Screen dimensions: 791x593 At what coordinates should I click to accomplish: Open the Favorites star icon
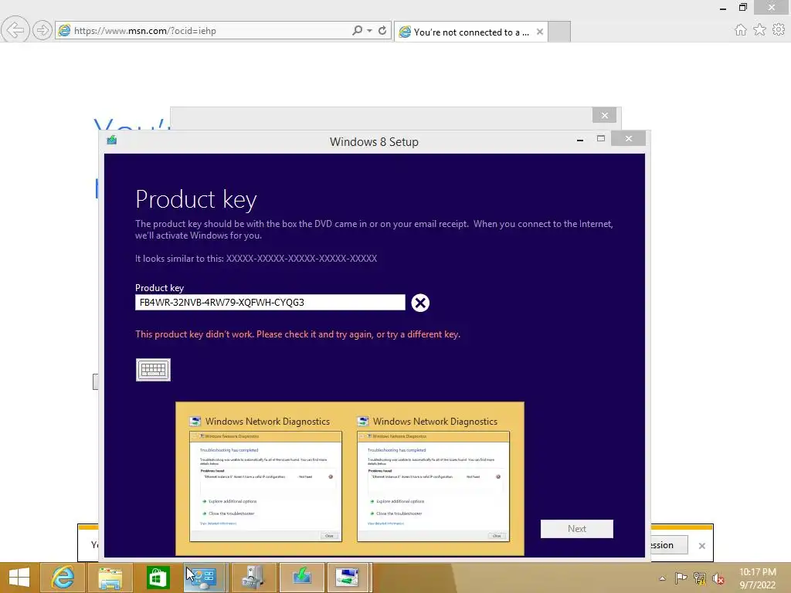[760, 30]
